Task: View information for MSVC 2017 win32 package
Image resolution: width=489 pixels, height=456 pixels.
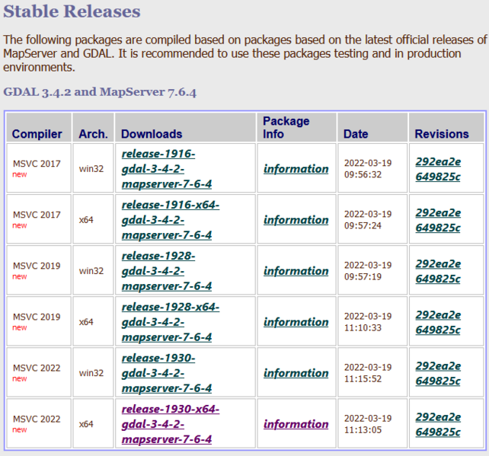Action: (296, 169)
